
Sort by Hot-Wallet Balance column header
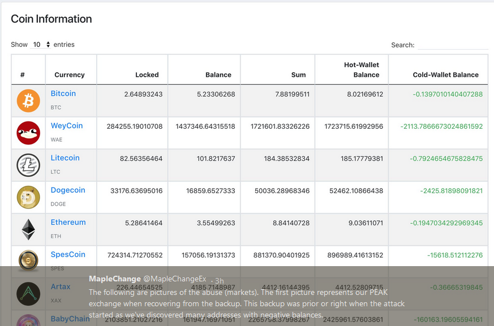click(362, 69)
